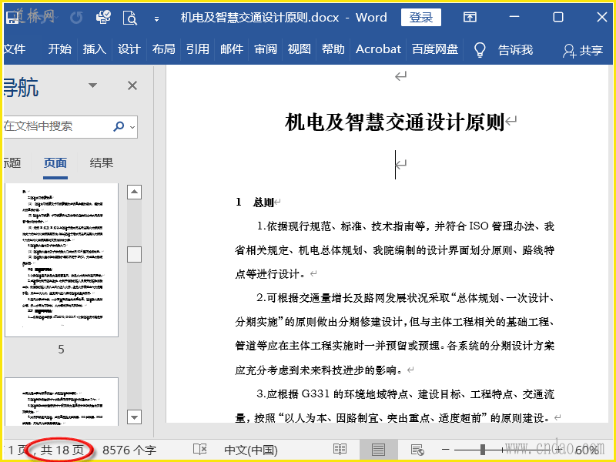Image resolution: width=616 pixels, height=462 pixels.
Task: Click paragraph starting 1.依据现行规范
Action: (x=394, y=250)
